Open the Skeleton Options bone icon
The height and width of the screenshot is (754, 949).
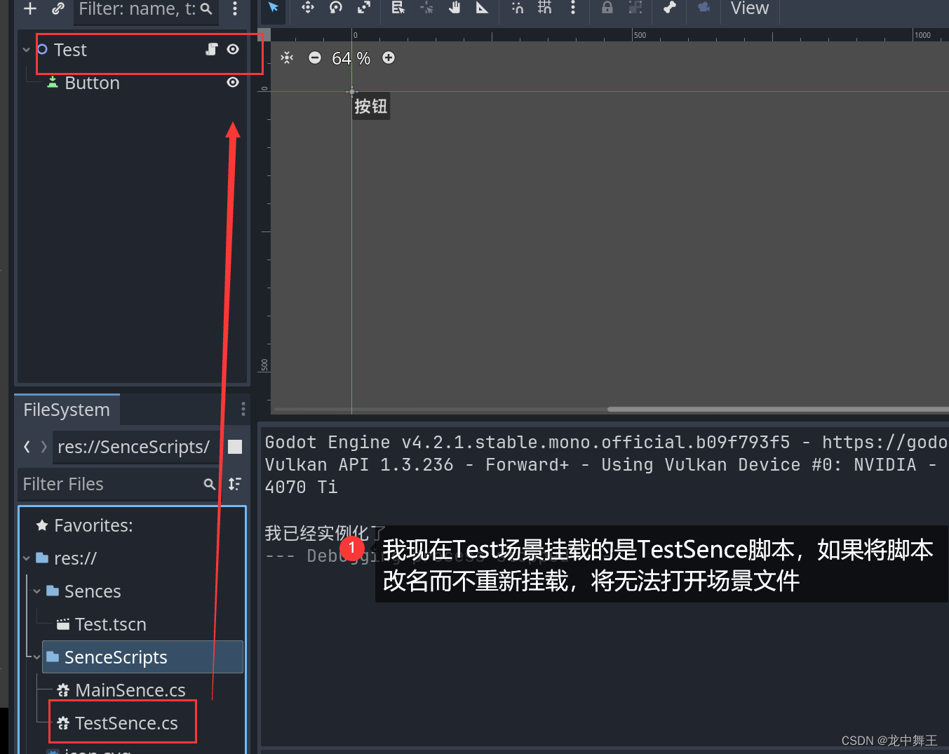point(670,8)
